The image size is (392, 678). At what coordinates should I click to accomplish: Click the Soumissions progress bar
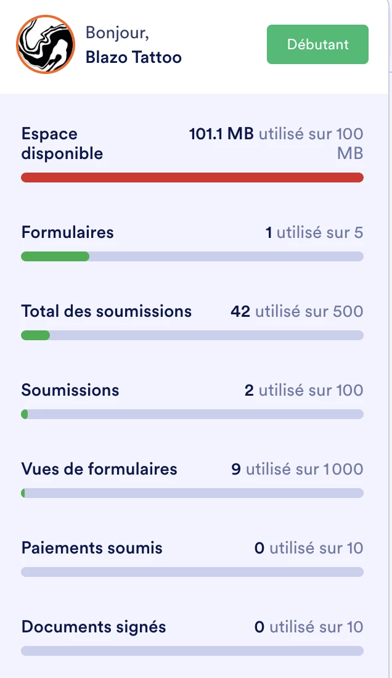coord(192,414)
